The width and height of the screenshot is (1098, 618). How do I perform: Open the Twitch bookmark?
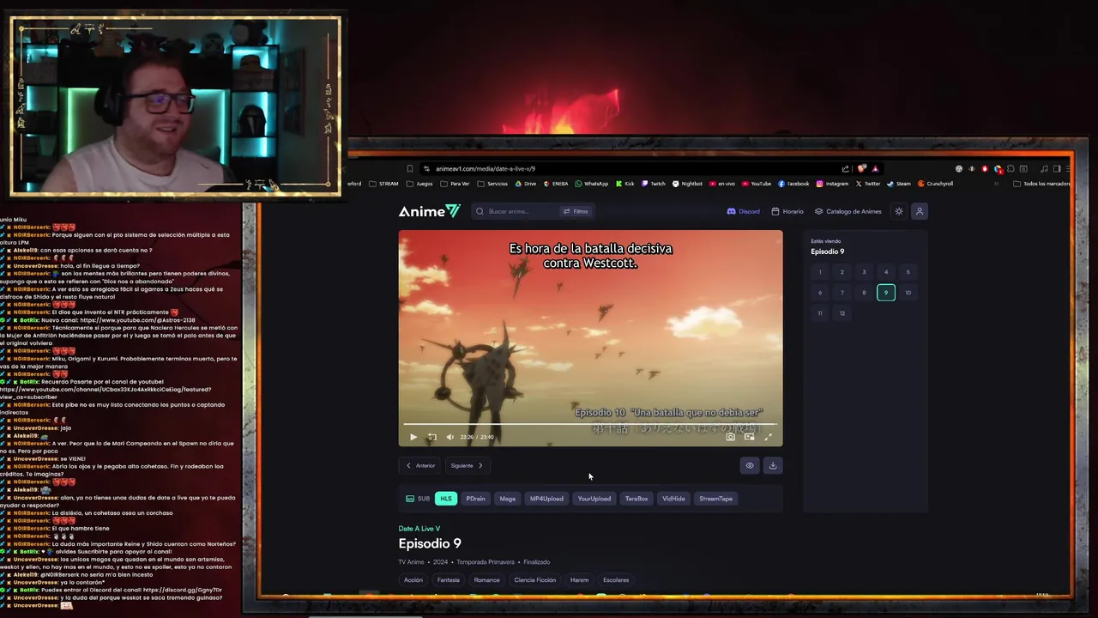point(653,184)
